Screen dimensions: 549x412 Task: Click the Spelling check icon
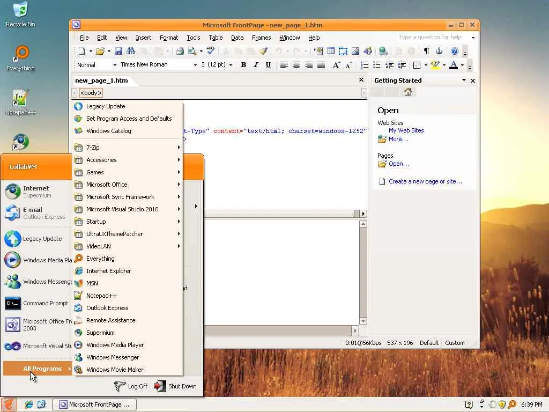210,51
